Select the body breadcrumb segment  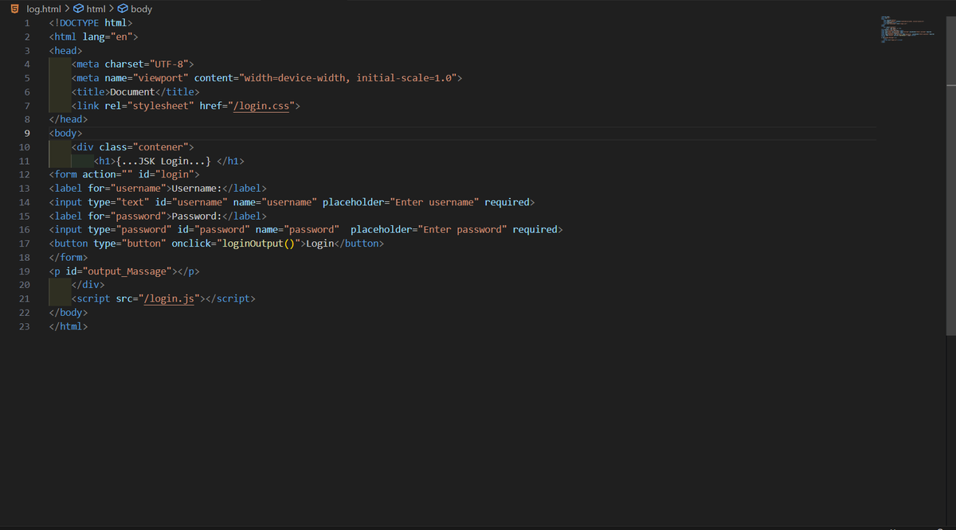(142, 9)
